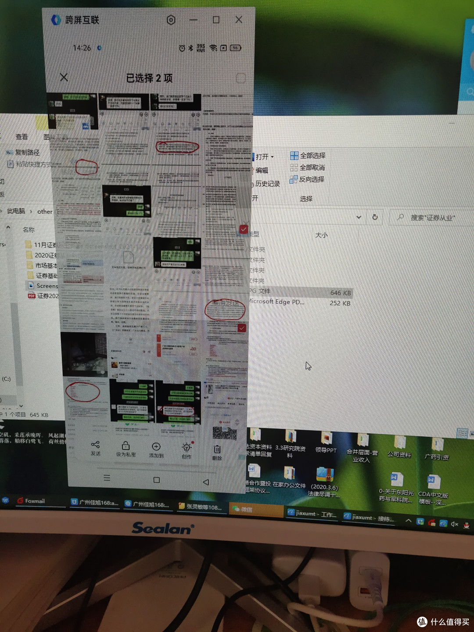Image resolution: width=474 pixels, height=632 pixels.
Task: Uncheck the upper selected red checkbox on photo
Action: (244, 229)
